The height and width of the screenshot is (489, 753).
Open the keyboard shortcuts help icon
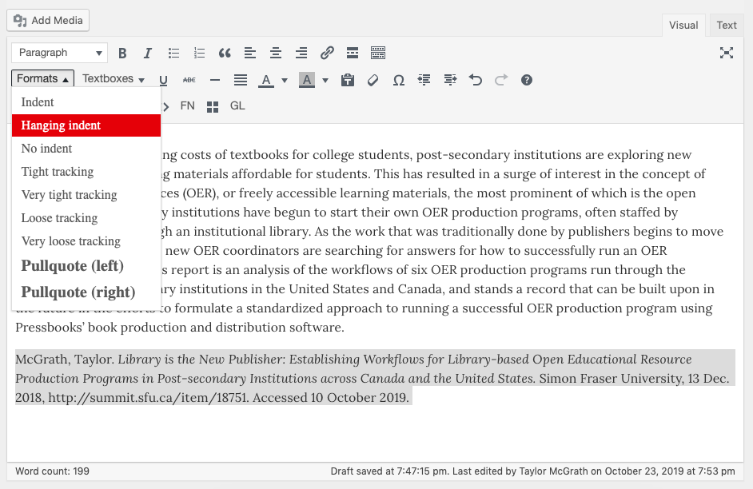(527, 80)
